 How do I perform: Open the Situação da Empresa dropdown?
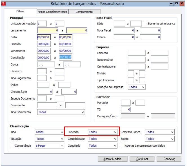point(137,87)
